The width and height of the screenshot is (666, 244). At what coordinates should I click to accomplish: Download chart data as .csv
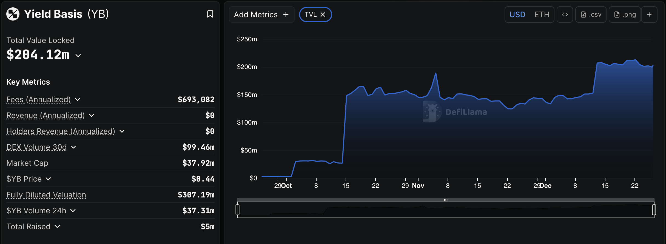[591, 15]
